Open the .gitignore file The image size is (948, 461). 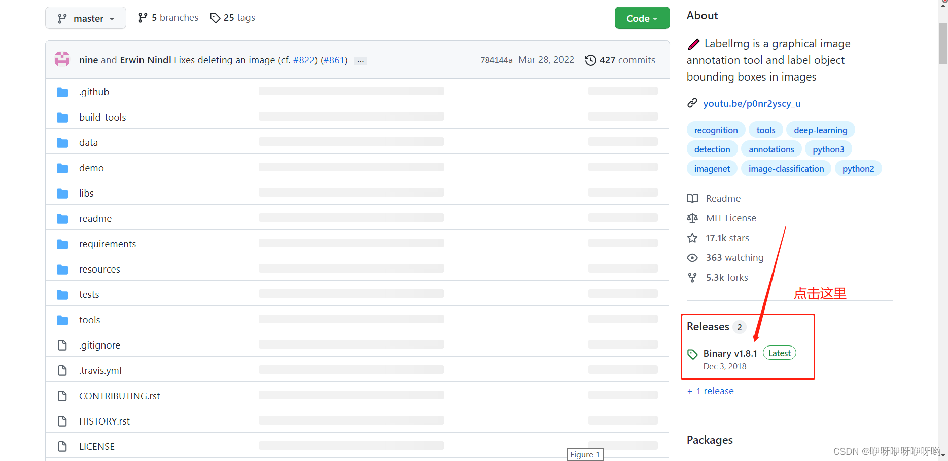click(x=99, y=345)
